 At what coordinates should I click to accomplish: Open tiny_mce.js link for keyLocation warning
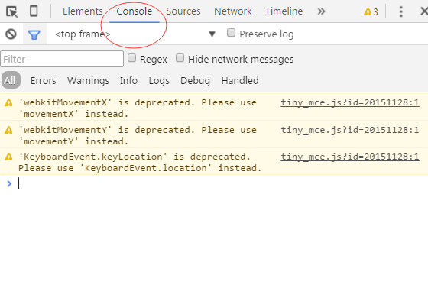click(350, 157)
